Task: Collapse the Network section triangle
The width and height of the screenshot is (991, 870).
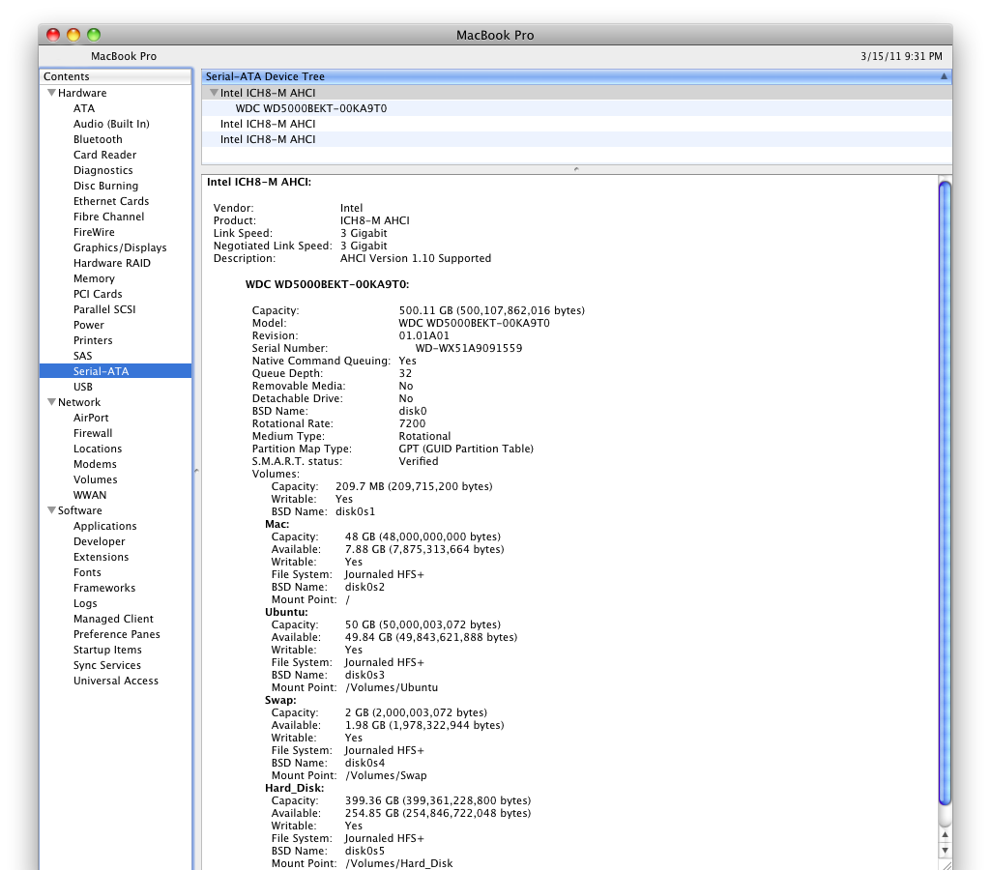Action: pos(51,402)
